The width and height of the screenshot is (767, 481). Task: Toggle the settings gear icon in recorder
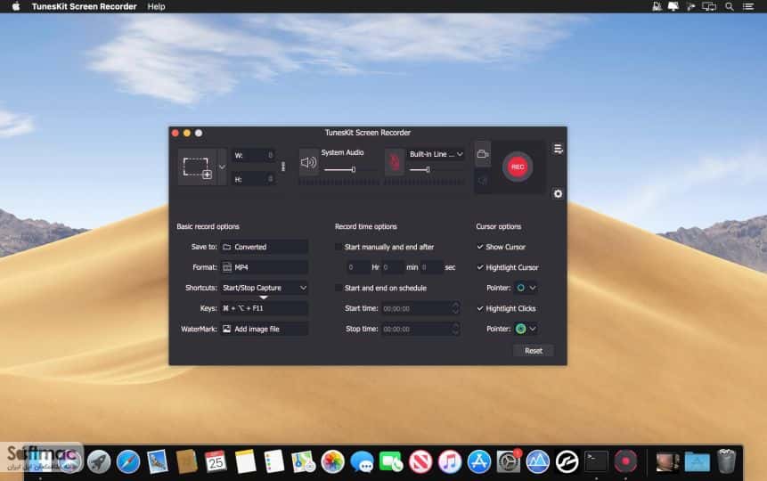pos(558,194)
